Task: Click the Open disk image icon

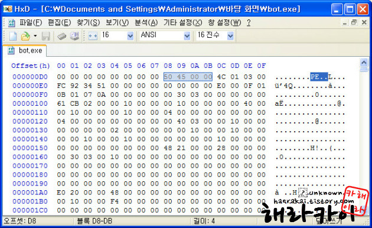Action: [x=74, y=36]
